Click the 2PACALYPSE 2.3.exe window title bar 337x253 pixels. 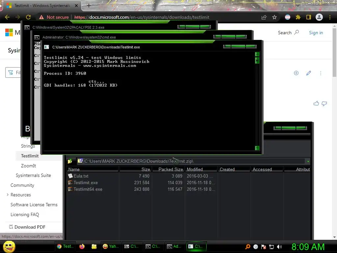[x=100, y=27]
